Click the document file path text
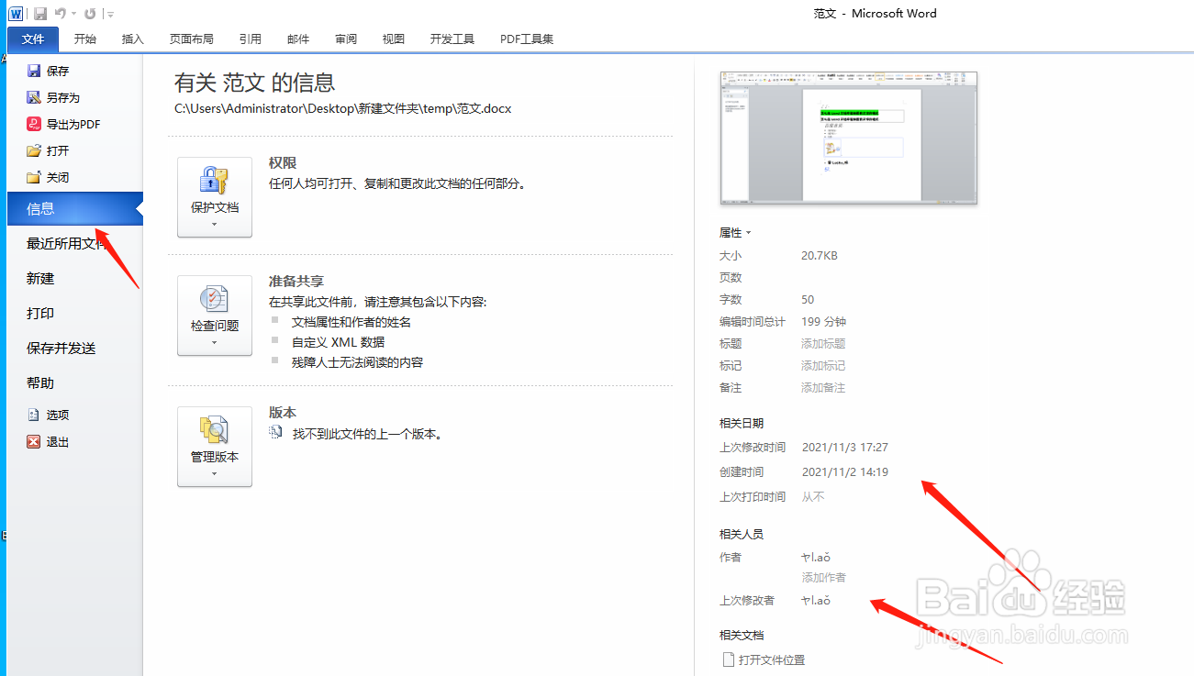 pyautogui.click(x=343, y=108)
